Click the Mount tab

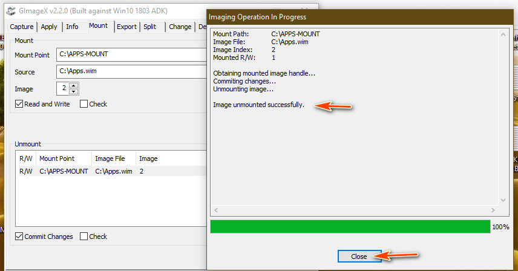click(99, 26)
